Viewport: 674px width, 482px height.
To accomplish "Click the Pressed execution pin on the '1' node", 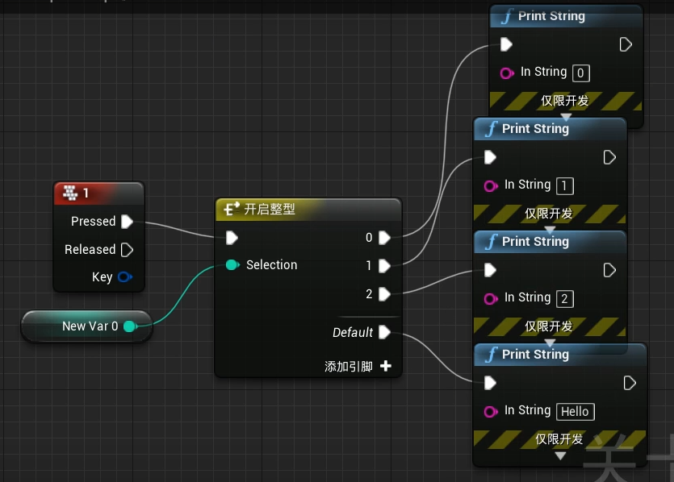I will 126,221.
